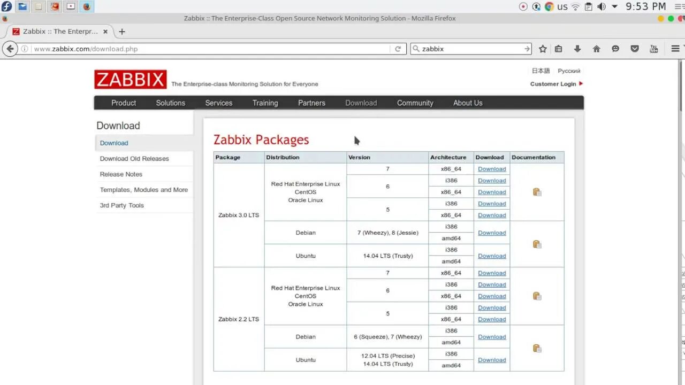Open 3rd Party Tools
This screenshot has height=385, width=685.
point(122,205)
